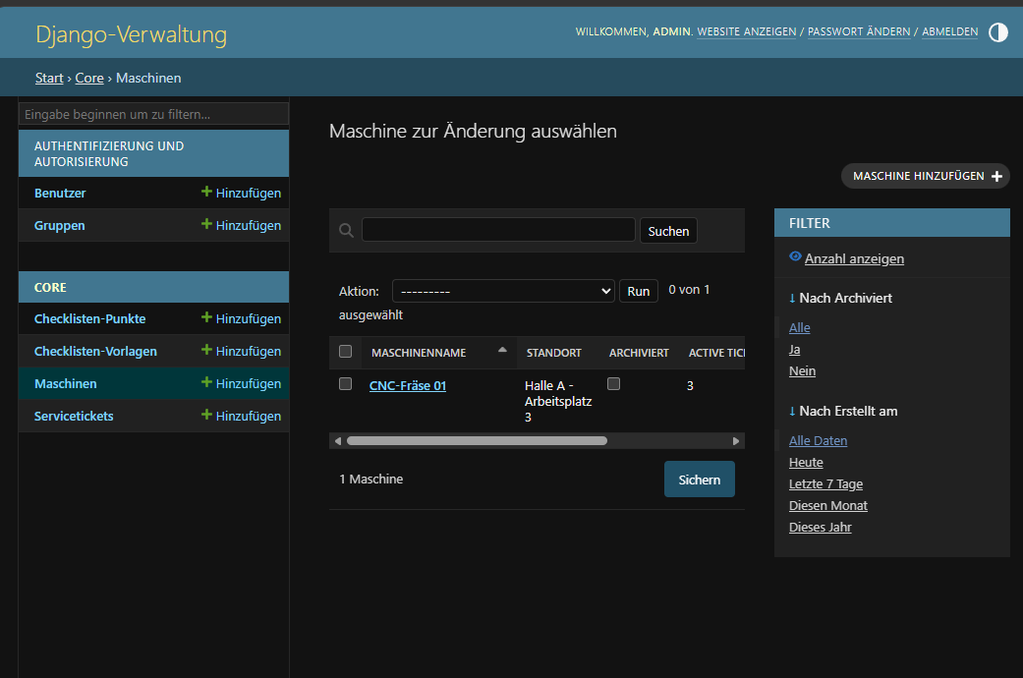Click the '1 Maschine' result count text
Screen dimensions: 1023x678
371,479
